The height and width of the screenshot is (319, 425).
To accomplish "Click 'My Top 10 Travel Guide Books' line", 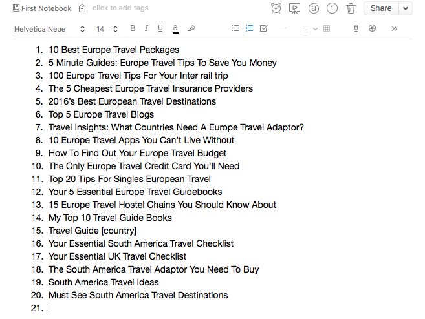I will pyautogui.click(x=110, y=218).
